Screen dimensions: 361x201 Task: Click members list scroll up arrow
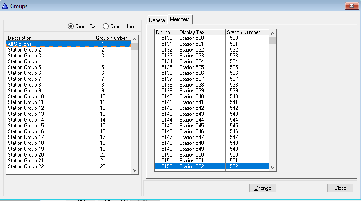tap(272, 32)
